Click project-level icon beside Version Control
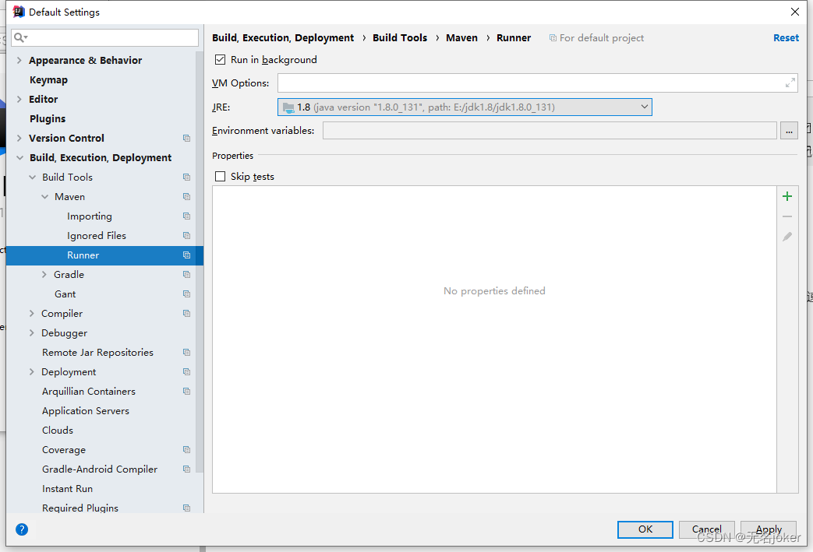 (186, 139)
